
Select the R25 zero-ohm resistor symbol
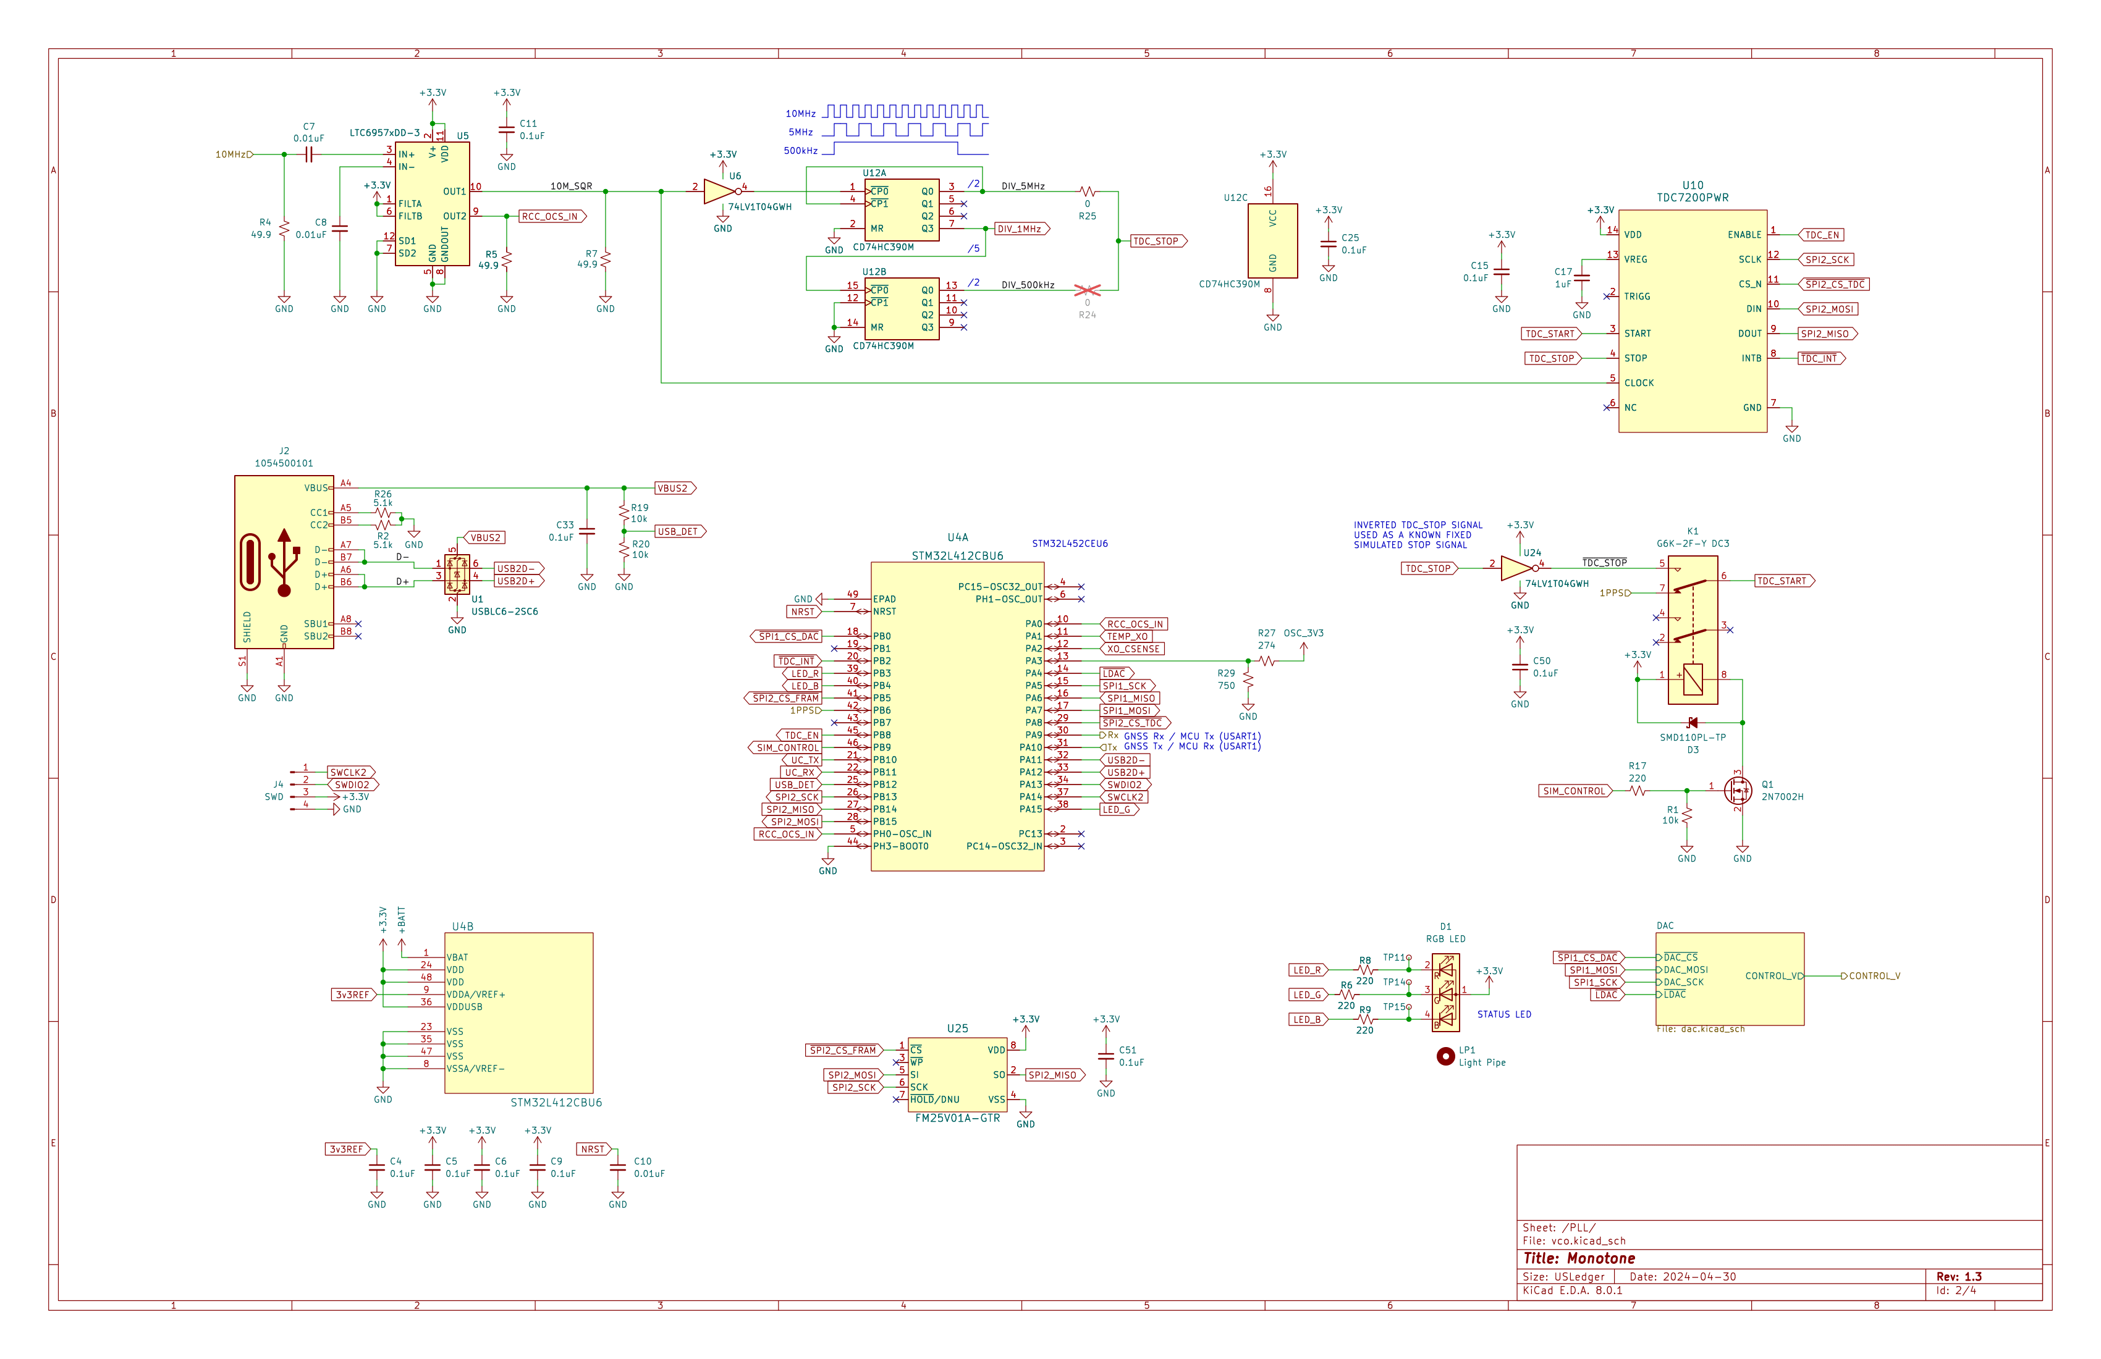pyautogui.click(x=1087, y=191)
